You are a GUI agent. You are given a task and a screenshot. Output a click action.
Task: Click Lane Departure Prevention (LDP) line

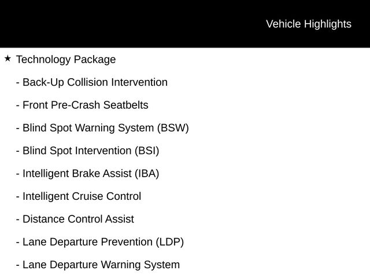pyautogui.click(x=100, y=242)
